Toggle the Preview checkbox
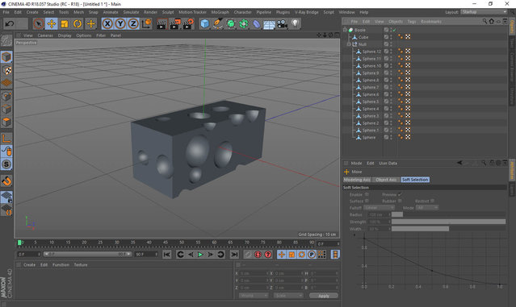The image size is (516, 307). [400, 194]
